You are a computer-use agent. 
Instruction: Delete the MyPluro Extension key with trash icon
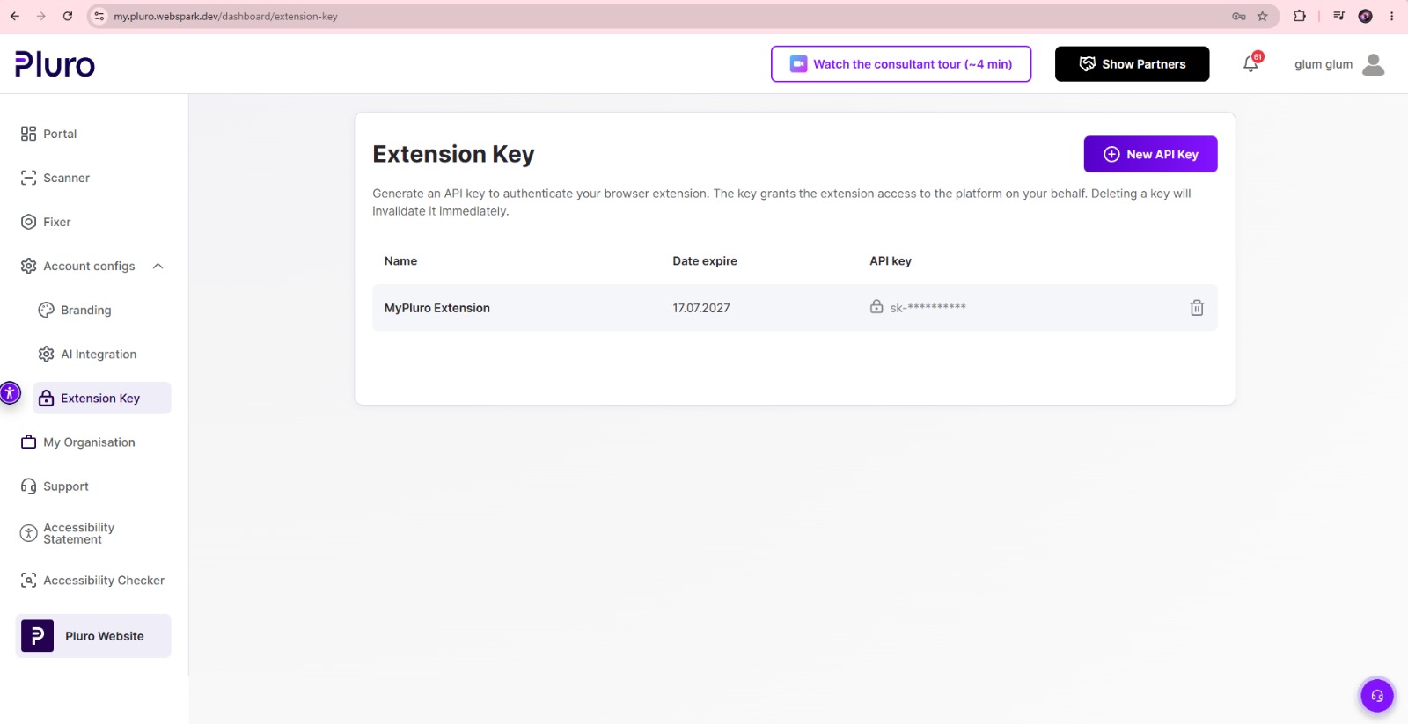coord(1197,308)
